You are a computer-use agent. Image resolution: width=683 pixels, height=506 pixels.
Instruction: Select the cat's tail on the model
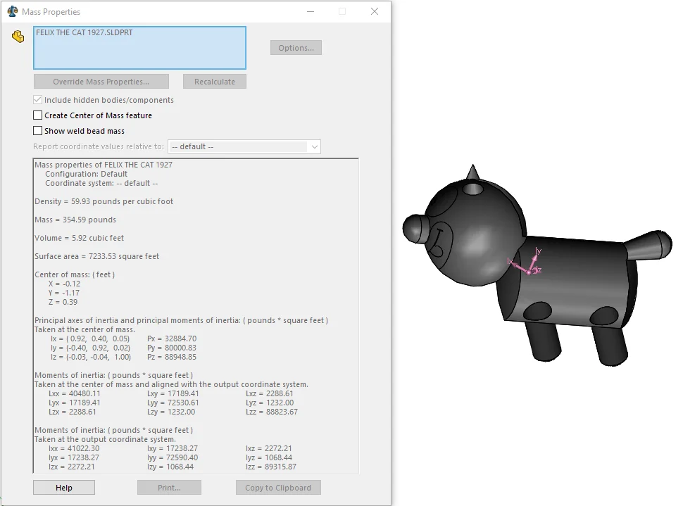tap(648, 245)
